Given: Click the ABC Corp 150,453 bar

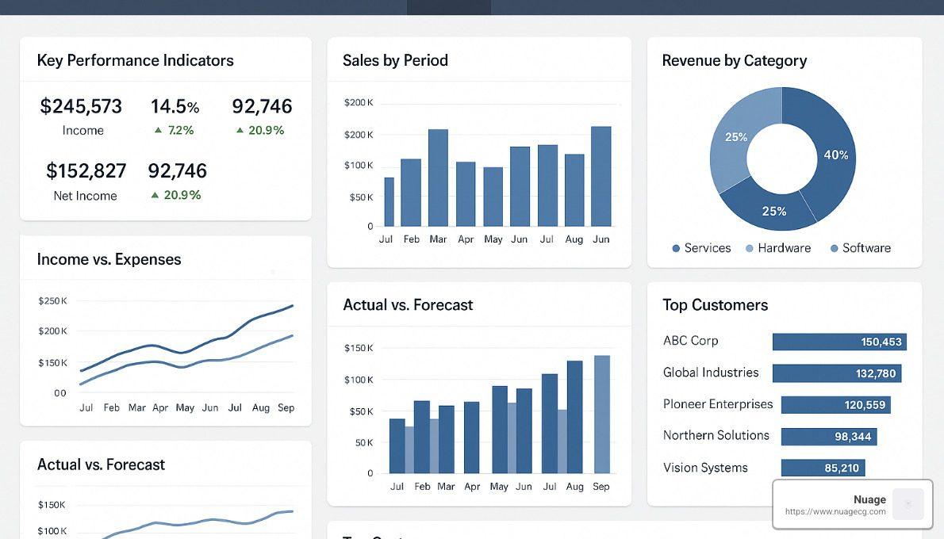Looking at the screenshot, I should (x=839, y=342).
